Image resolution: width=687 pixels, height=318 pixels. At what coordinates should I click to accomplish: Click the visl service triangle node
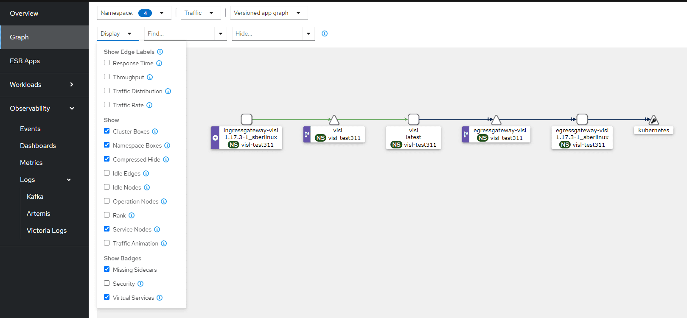pyautogui.click(x=334, y=120)
